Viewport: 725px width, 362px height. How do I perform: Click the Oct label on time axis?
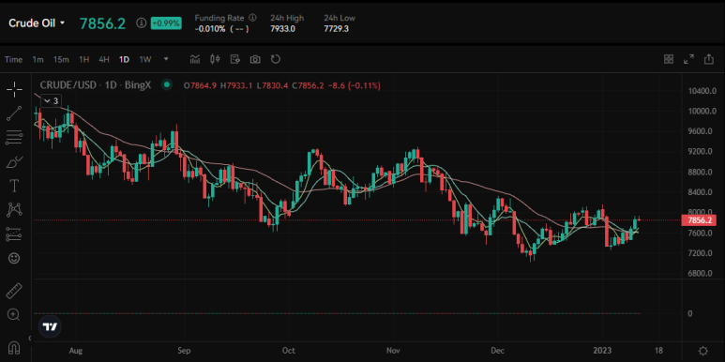coord(289,350)
